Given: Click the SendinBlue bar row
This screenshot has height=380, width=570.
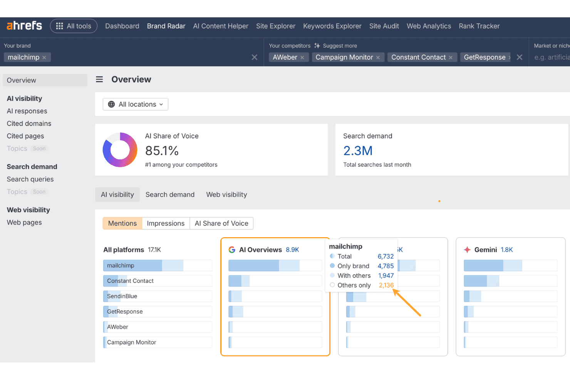Looking at the screenshot, I should point(158,296).
